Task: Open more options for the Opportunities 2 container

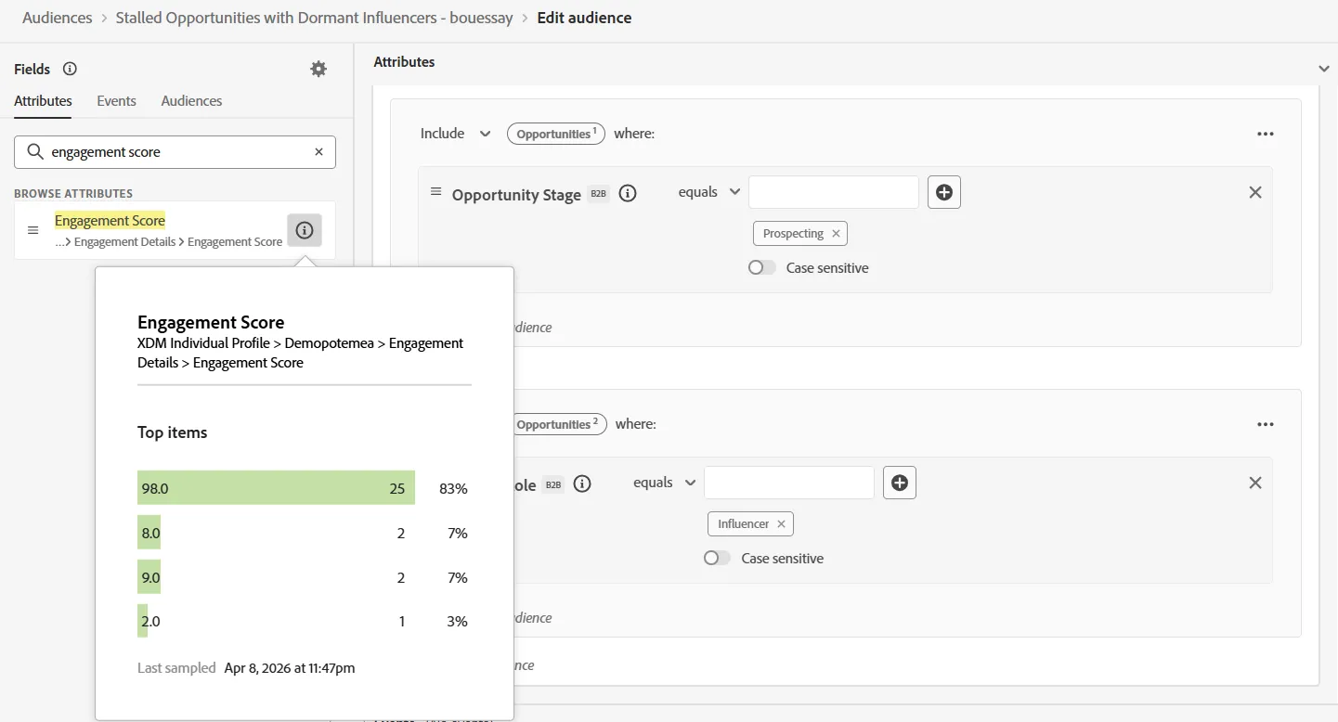Action: (1266, 424)
